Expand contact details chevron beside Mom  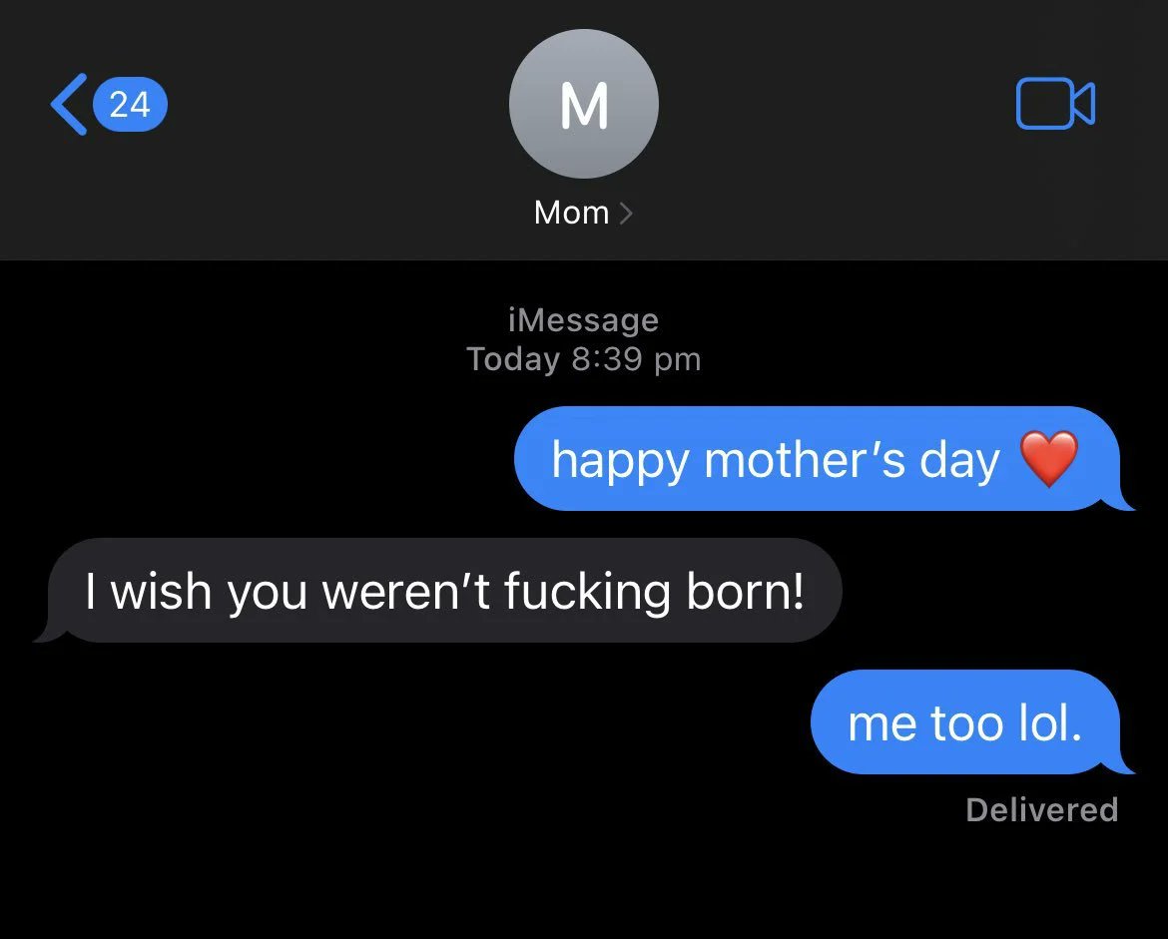click(627, 213)
